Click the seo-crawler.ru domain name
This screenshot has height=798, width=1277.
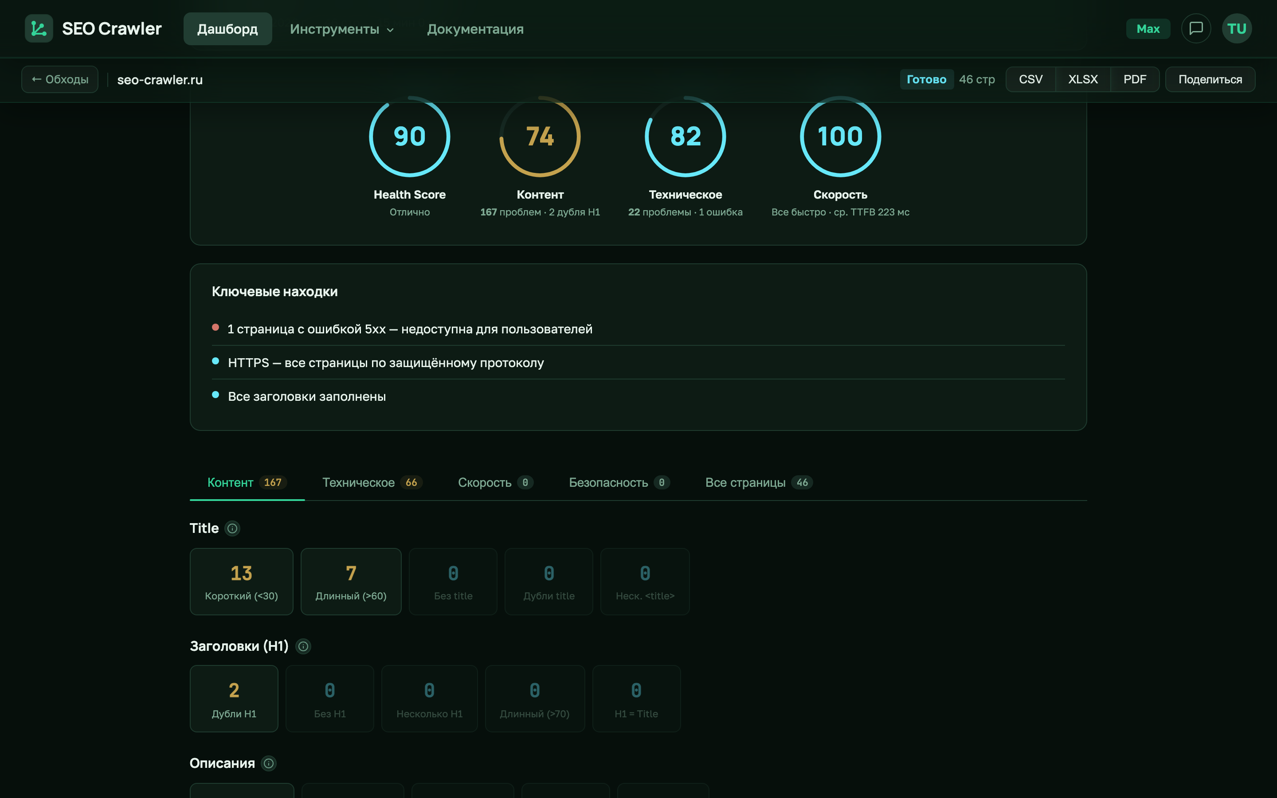click(x=160, y=80)
